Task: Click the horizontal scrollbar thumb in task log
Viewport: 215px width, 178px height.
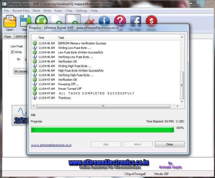Action: tap(103, 106)
